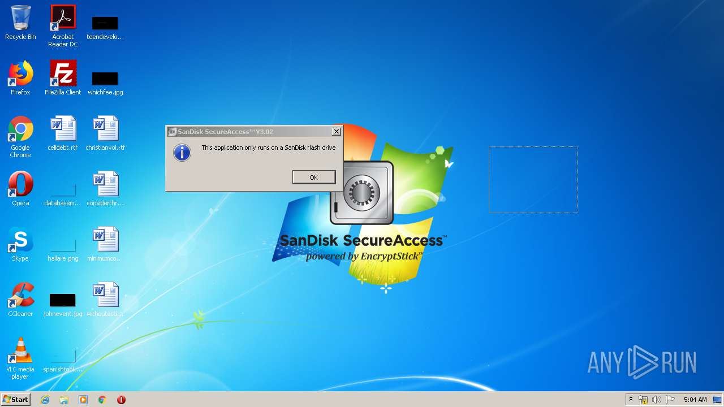This screenshot has width=724, height=407.
Task: Select the teendevelo... file icon
Action: coord(105,27)
